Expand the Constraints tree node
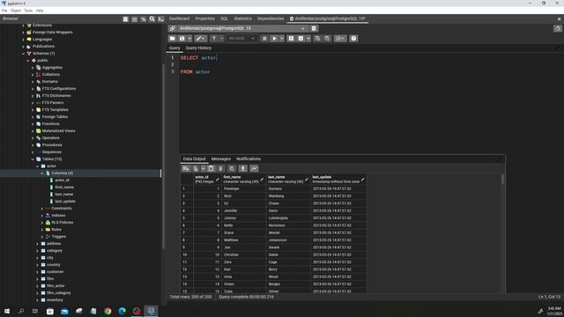The image size is (564, 317). (42, 209)
